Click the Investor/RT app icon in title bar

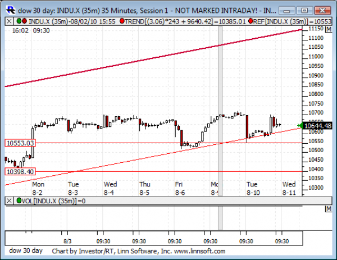(x=11, y=10)
